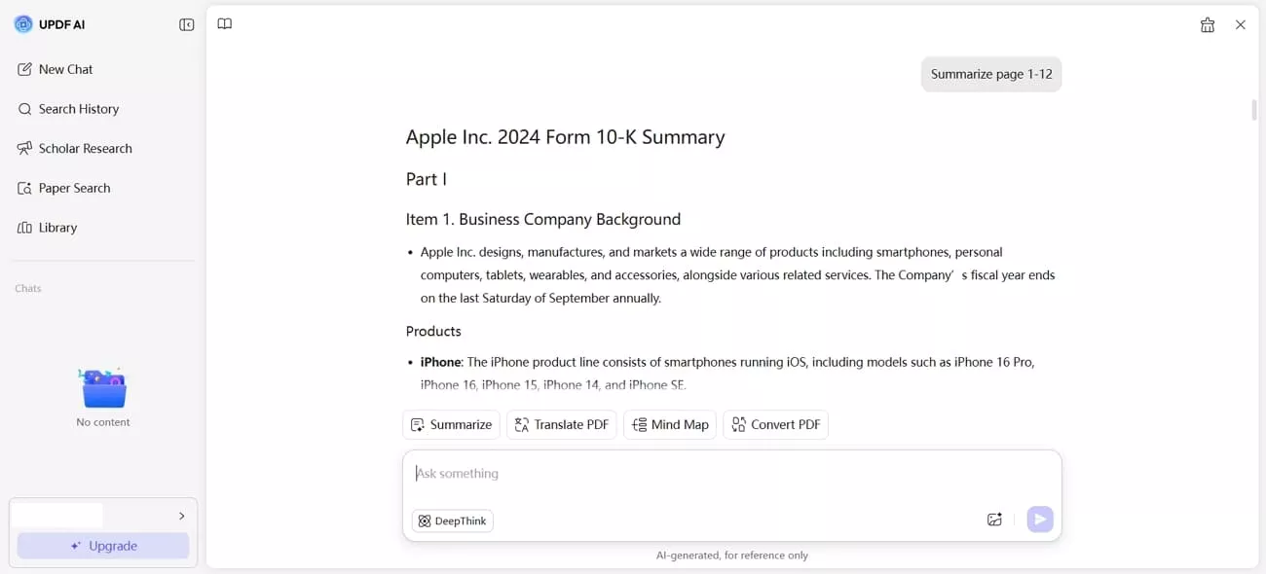This screenshot has width=1266, height=574.
Task: Open the Search History section
Action: 78,109
